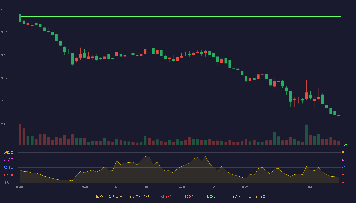Toggle the 强压线 legend series
The width and height of the screenshot is (356, 203).
[164, 197]
